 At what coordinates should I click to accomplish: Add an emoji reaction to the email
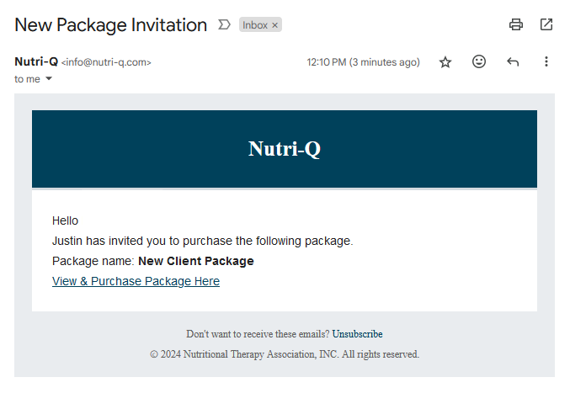click(x=479, y=61)
